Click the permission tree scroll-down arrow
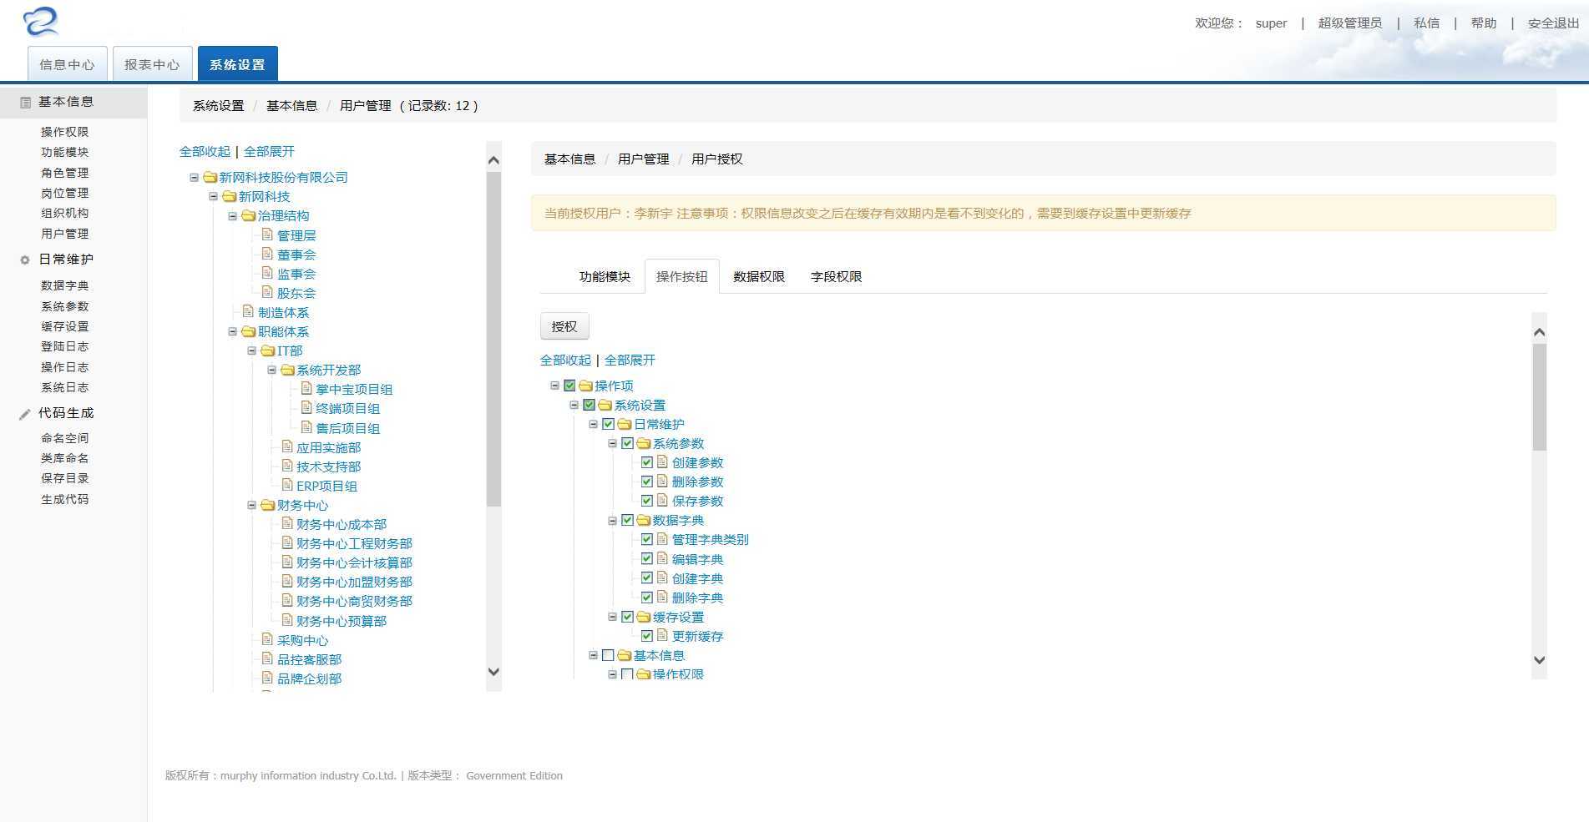The width and height of the screenshot is (1589, 822). pyautogui.click(x=1540, y=660)
